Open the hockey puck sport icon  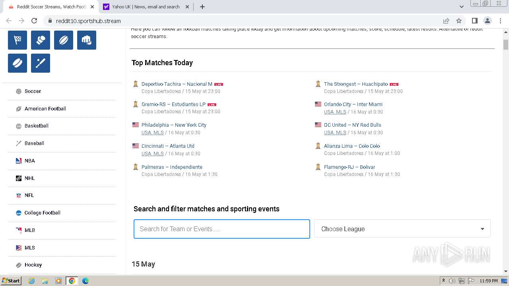pos(17,63)
